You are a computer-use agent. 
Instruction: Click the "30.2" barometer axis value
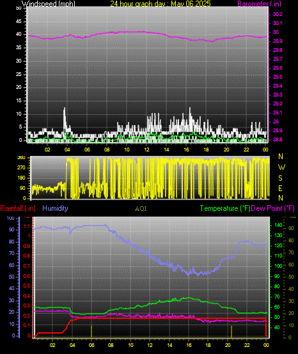278,14
